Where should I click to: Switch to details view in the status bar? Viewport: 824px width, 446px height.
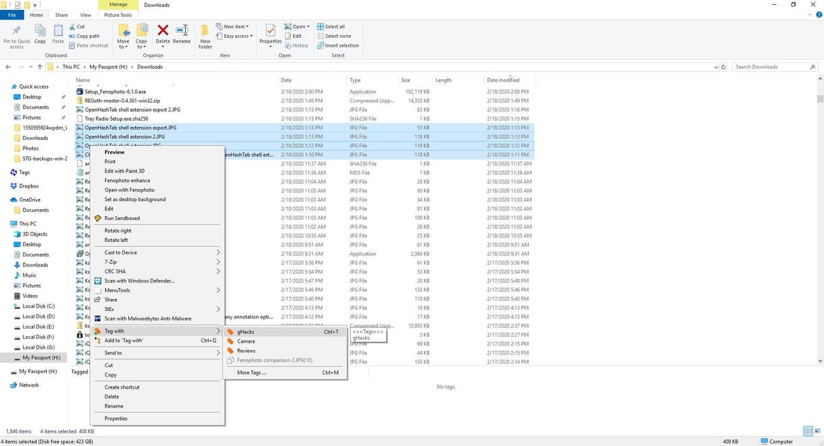coord(808,431)
